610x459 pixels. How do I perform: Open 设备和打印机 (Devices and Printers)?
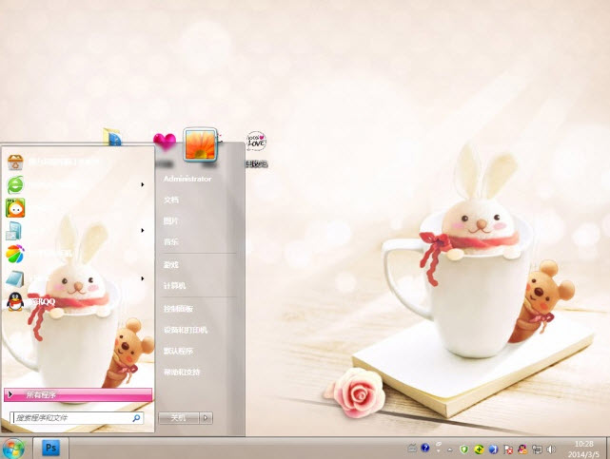(x=185, y=330)
